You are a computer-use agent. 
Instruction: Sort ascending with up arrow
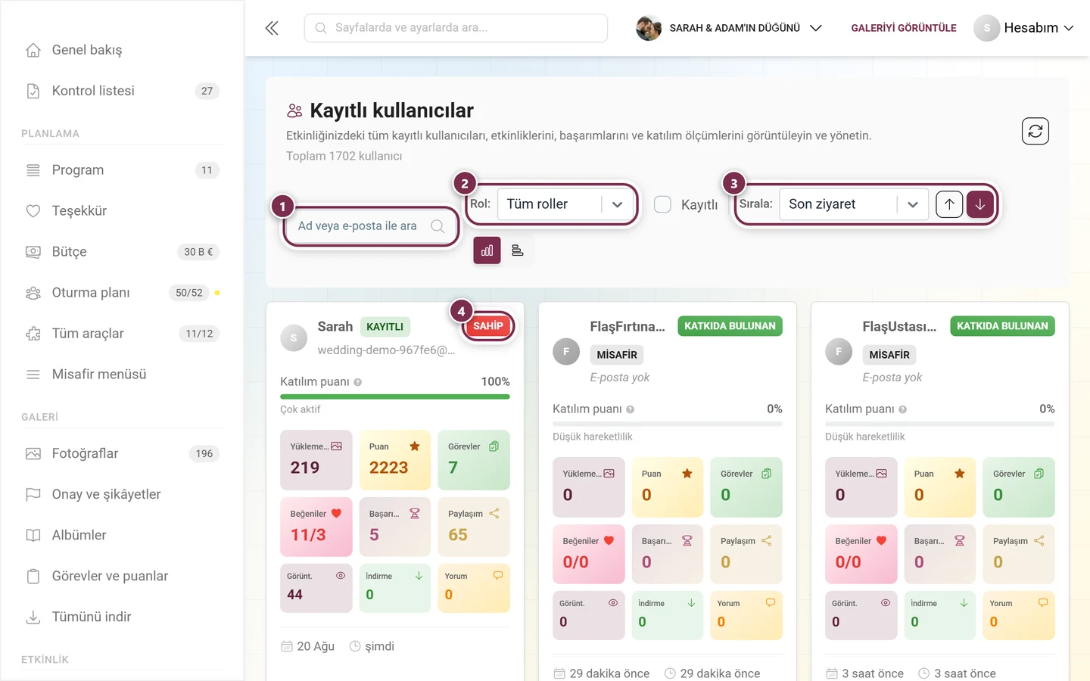click(949, 204)
